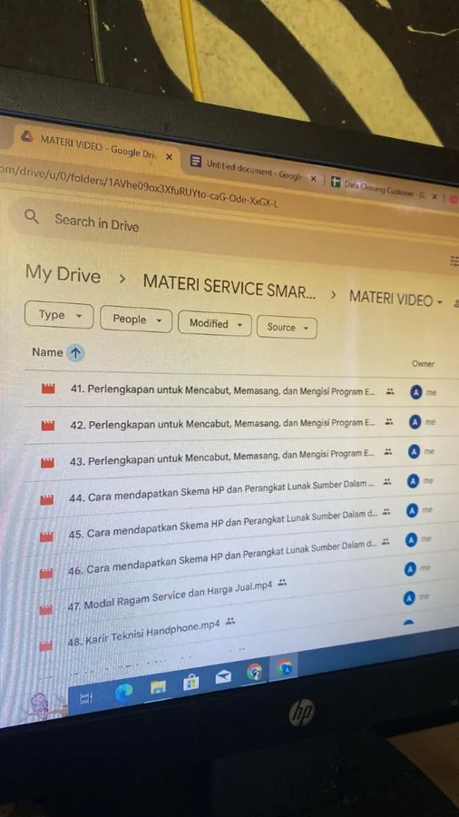The image size is (459, 817).
Task: Reverse sort with the Name arrow icon
Action: 75,353
